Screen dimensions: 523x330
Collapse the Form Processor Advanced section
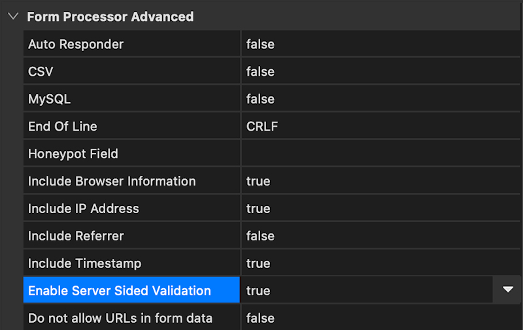(x=13, y=17)
